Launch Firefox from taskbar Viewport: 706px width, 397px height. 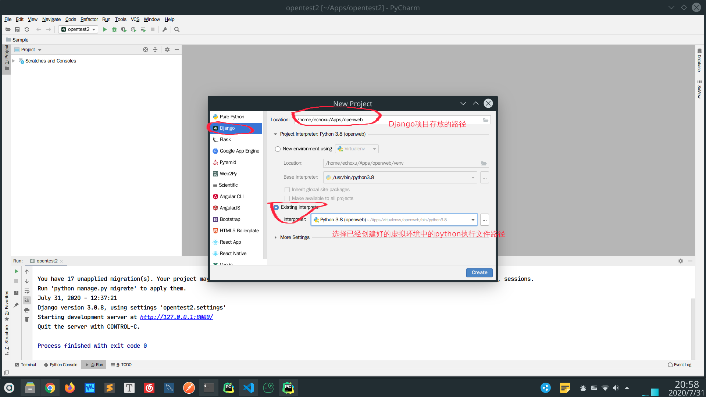pyautogui.click(x=70, y=388)
